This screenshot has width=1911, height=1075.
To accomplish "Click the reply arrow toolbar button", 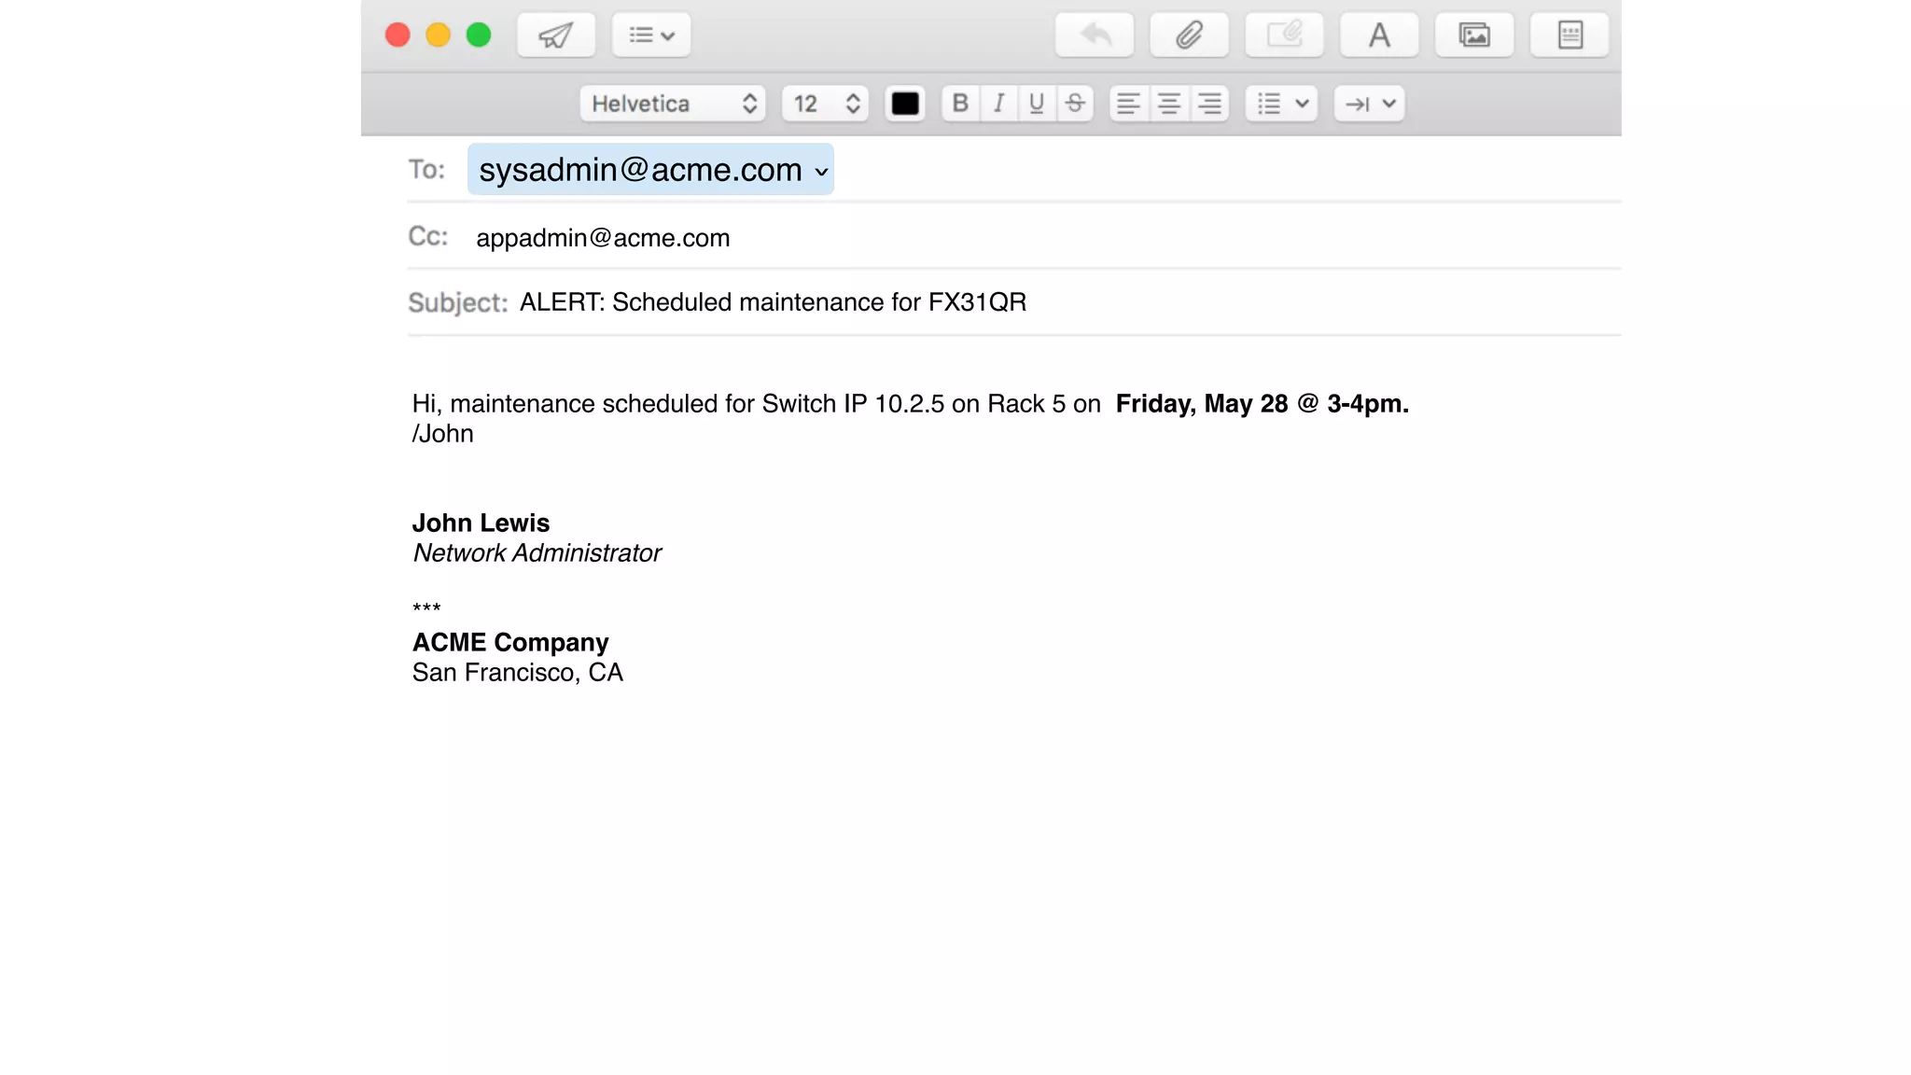I will pyautogui.click(x=1095, y=35).
